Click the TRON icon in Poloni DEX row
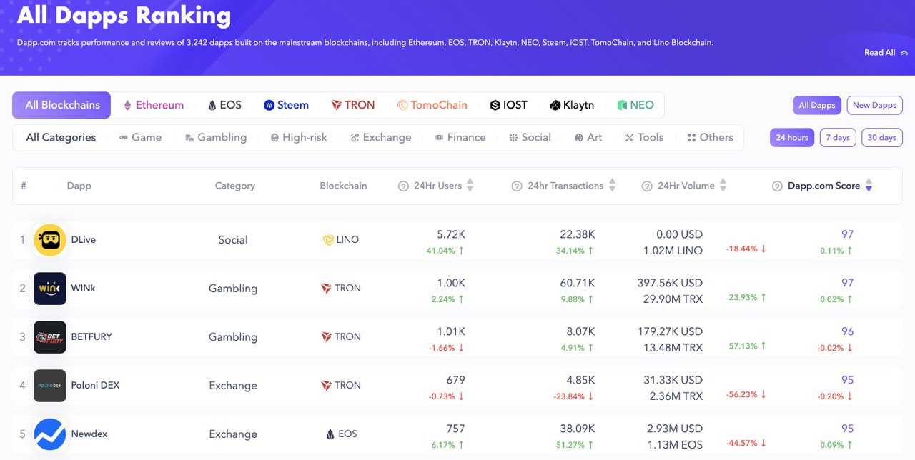 (x=327, y=386)
